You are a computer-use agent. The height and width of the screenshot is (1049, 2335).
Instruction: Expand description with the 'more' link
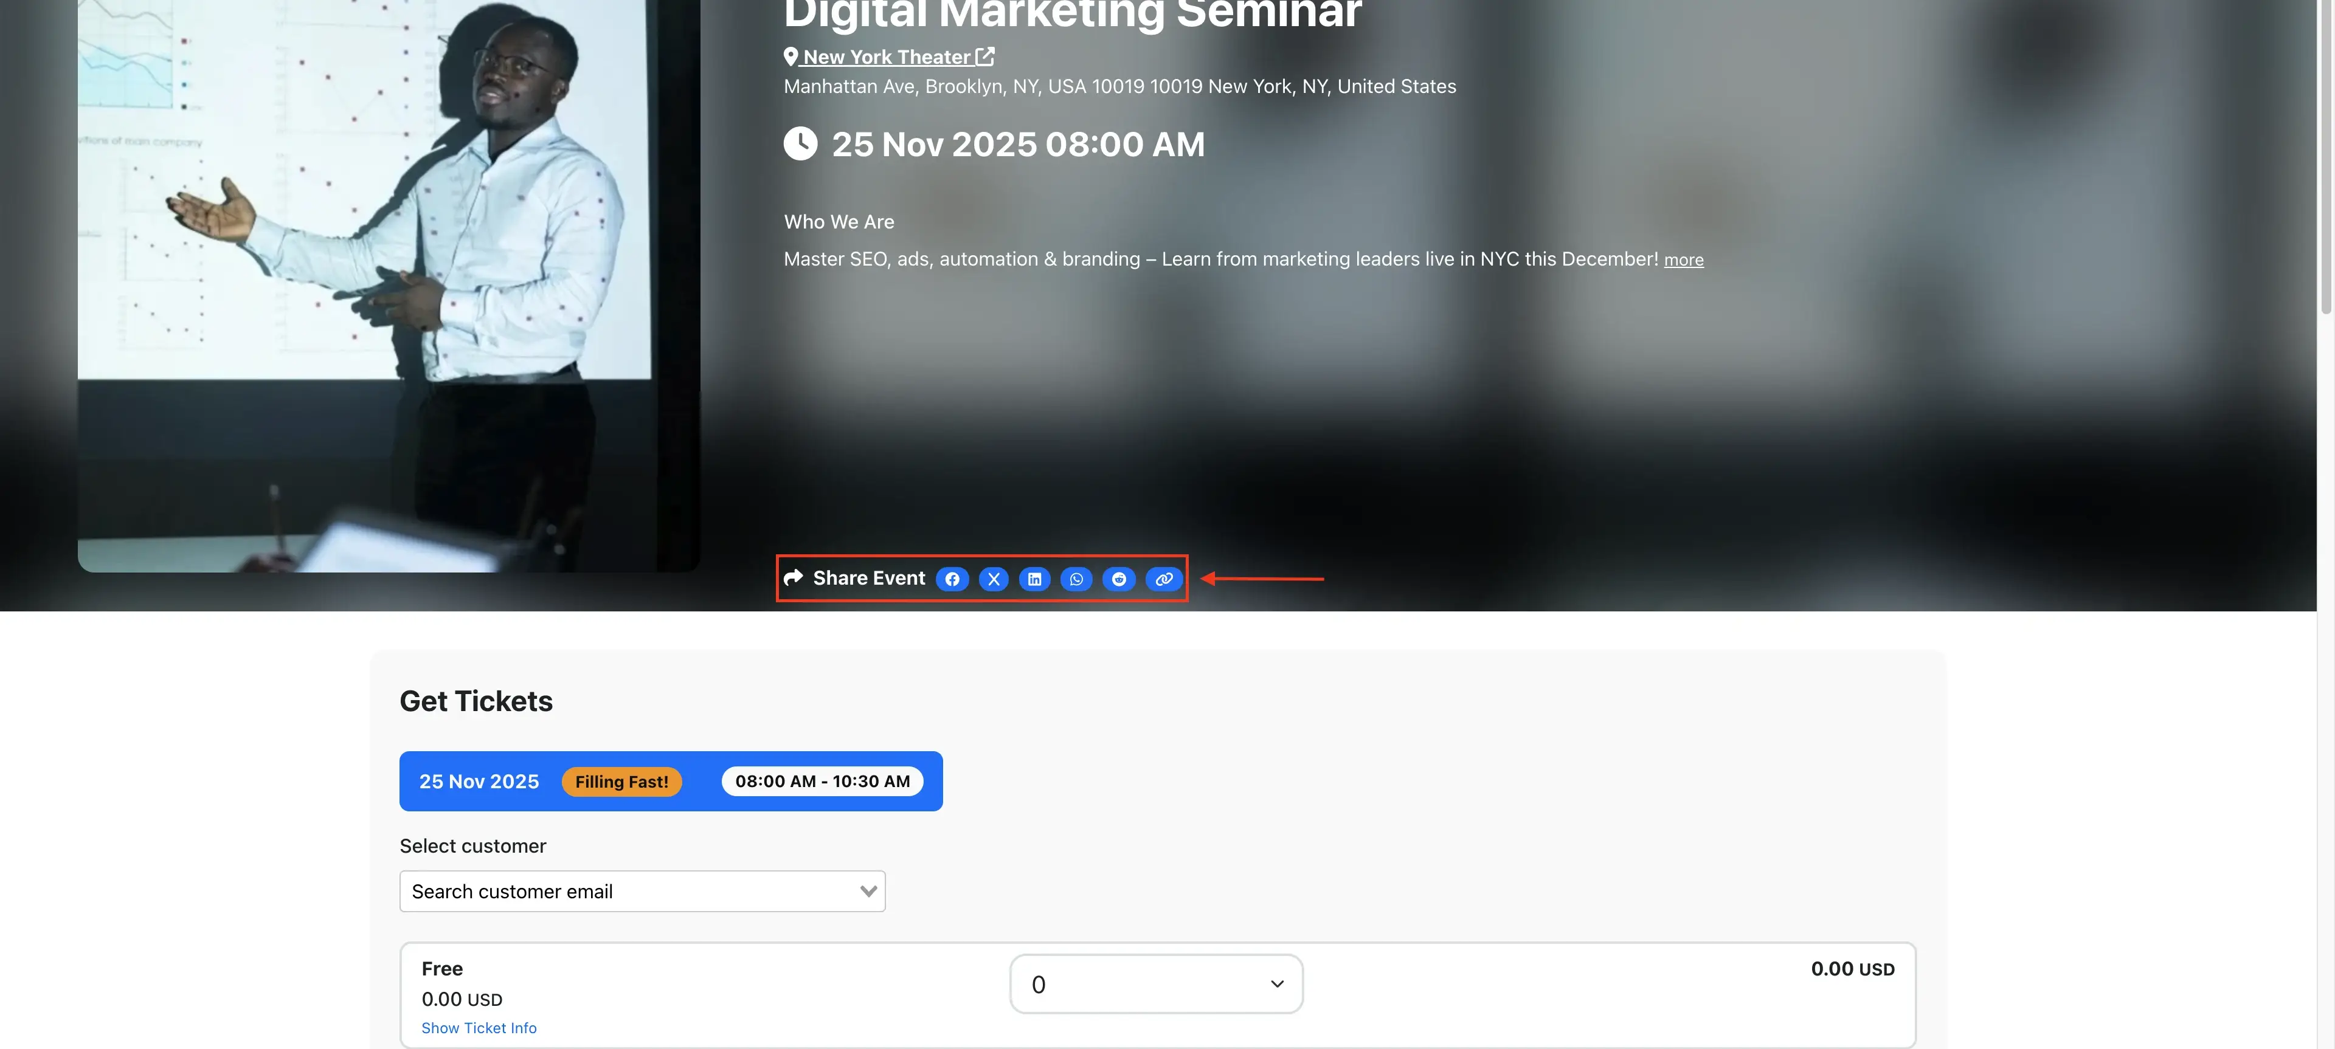coord(1683,260)
